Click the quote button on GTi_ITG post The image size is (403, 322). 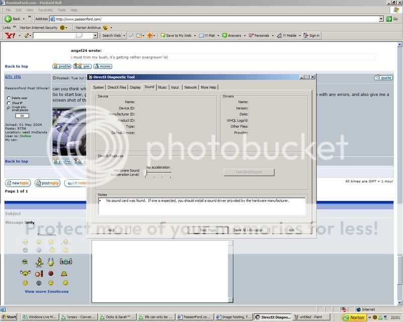(383, 77)
